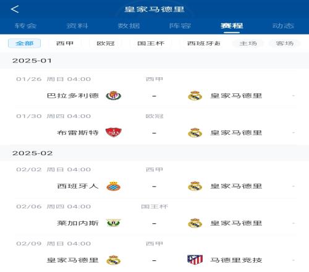Open the Atlético Madrid club crest
This screenshot has height=272, width=309.
195,260
